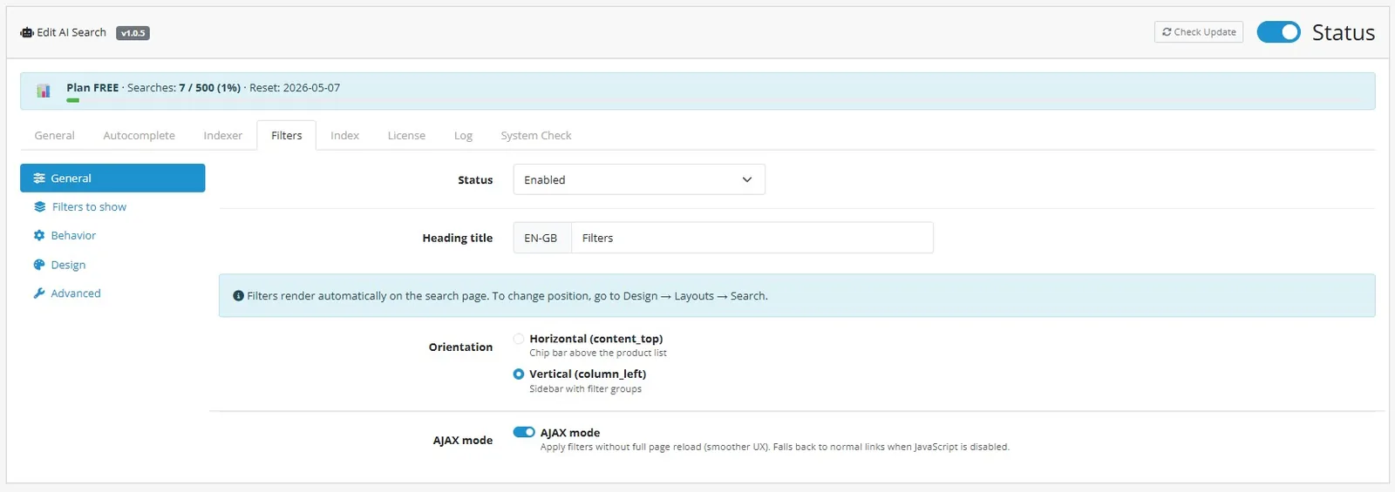This screenshot has height=492, width=1395.
Task: Click the robot icon beside Edit AI Search
Action: pyautogui.click(x=27, y=32)
